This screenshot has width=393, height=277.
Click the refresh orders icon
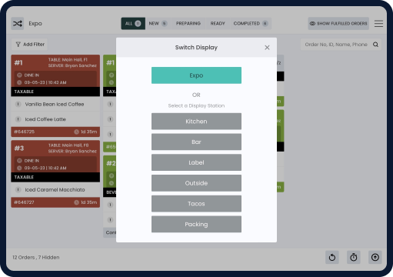pos(332,257)
